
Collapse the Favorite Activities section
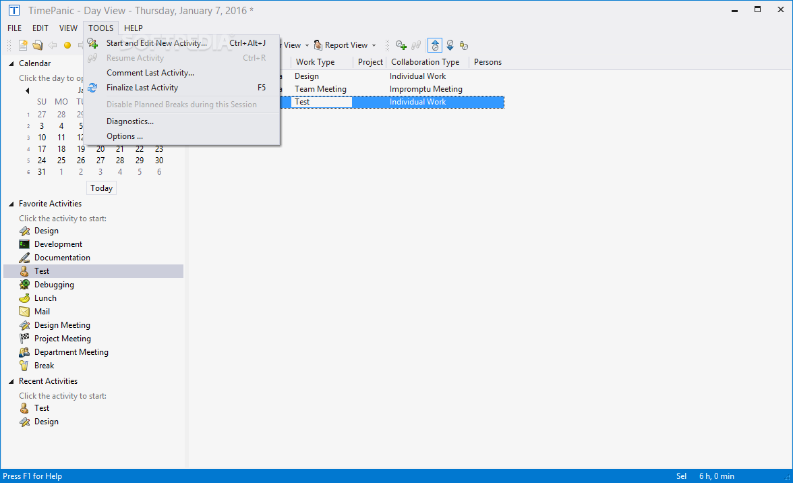[11, 204]
